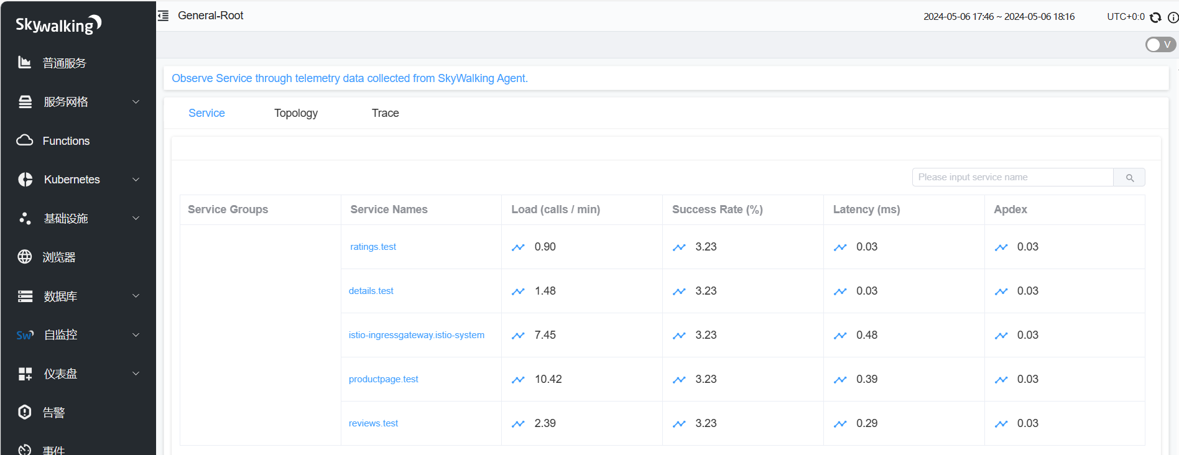1179x455 pixels.
Task: Switch to the Trace tab
Action: coord(386,113)
